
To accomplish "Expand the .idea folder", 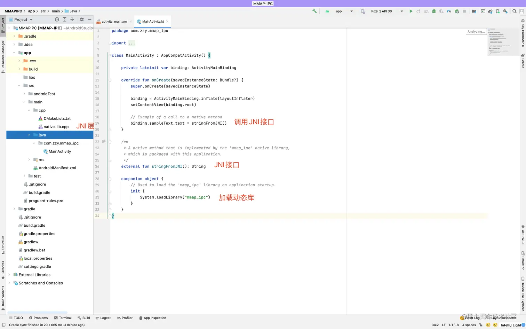I will tap(14, 45).
